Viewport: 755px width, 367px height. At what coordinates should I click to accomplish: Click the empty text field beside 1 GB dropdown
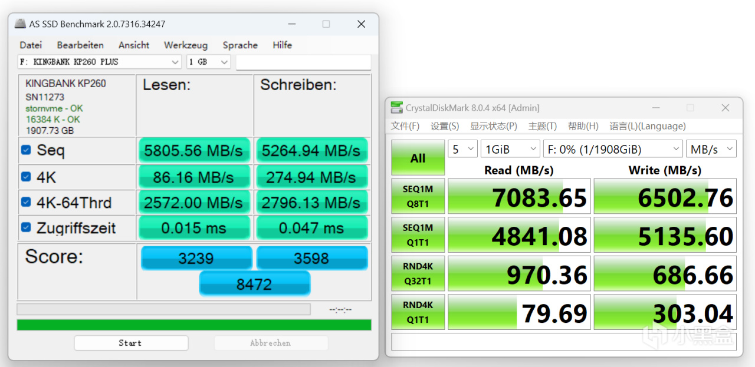(x=303, y=62)
